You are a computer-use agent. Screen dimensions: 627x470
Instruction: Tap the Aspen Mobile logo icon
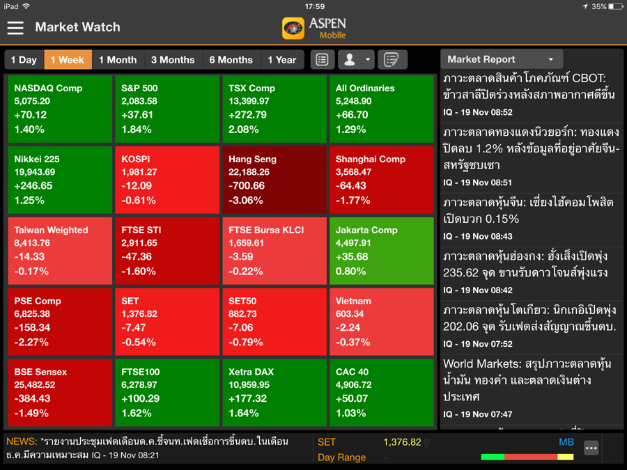point(293,29)
